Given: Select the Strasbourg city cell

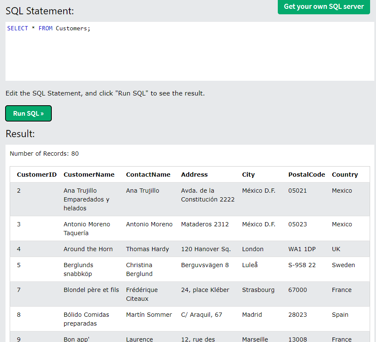Looking at the screenshot, I should click(x=258, y=290).
